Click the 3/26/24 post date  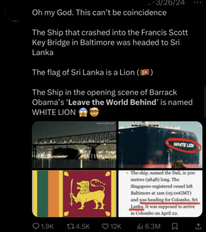click(x=170, y=3)
